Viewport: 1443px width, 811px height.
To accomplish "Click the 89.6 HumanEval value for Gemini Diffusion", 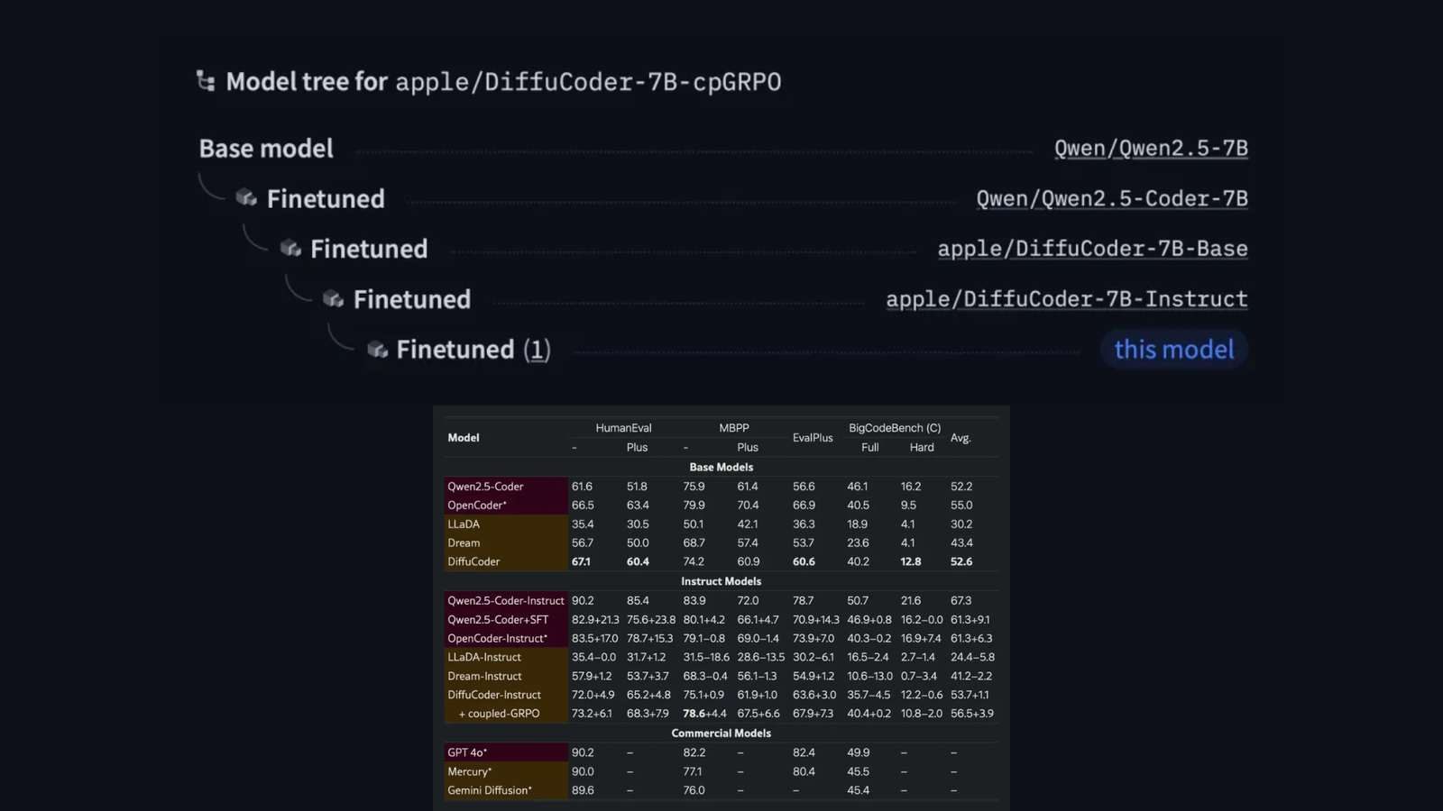I will pos(583,790).
